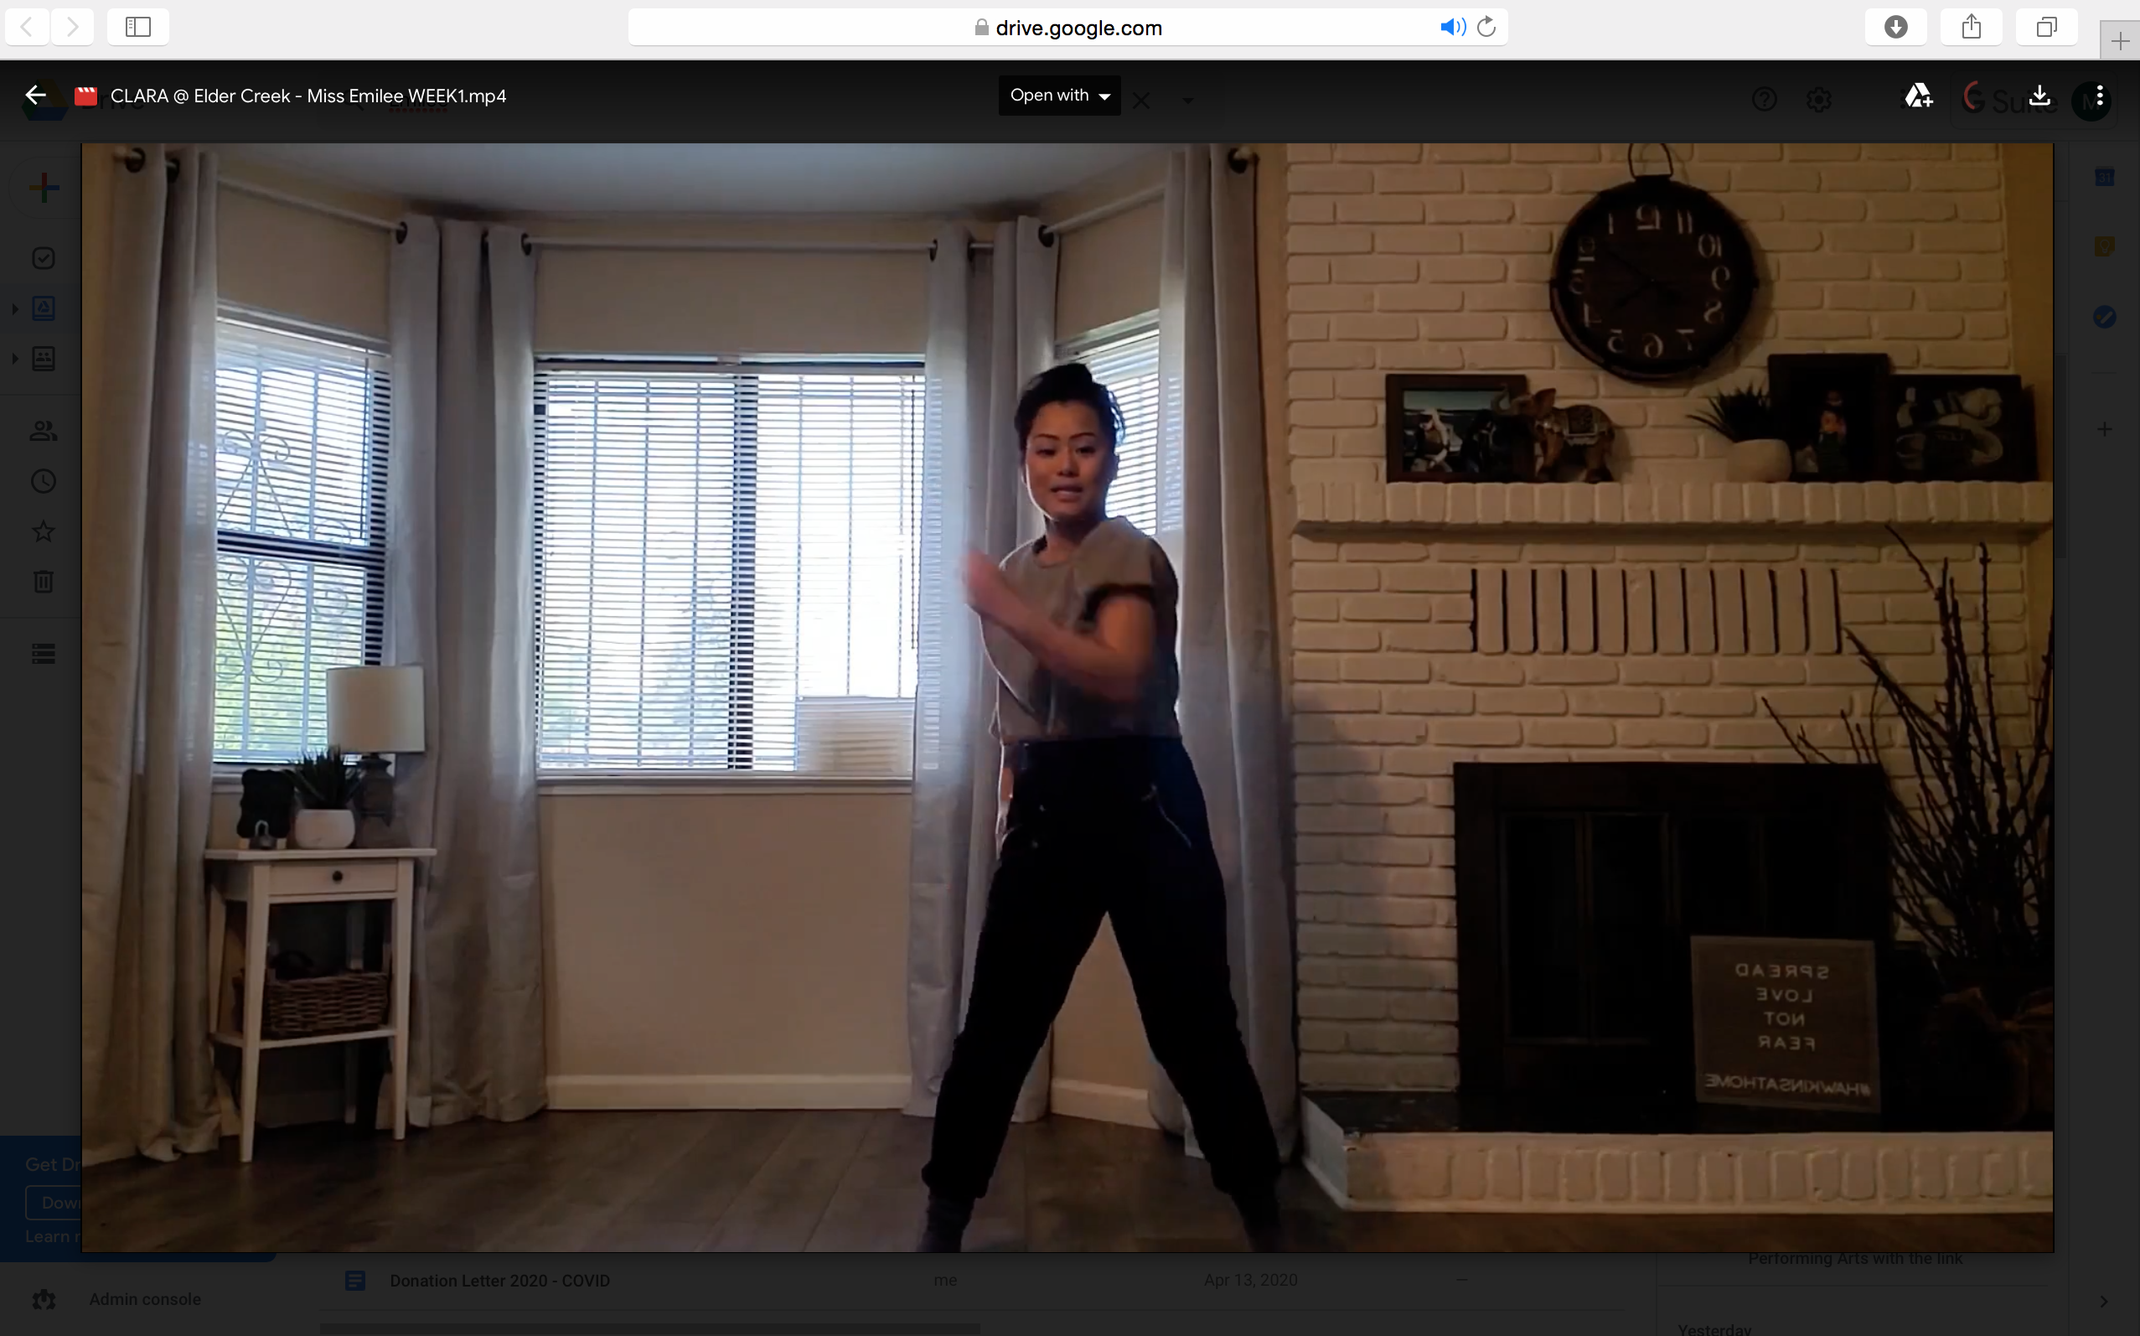Click the video file name title
Viewport: 2140px width, 1336px height.
(x=308, y=96)
